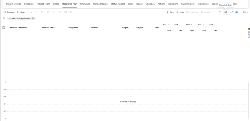Image resolution: width=250 pixels, height=121 pixels.
Task: Expand the 2028 year column
Action: coord(203,25)
